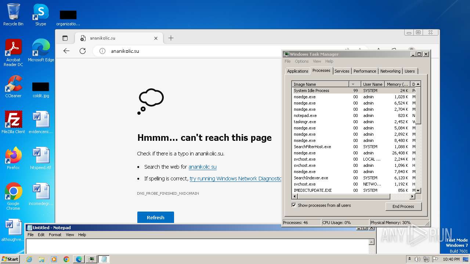Select the coldit.jpg desktop file
This screenshot has width=470, height=264.
(x=40, y=90)
